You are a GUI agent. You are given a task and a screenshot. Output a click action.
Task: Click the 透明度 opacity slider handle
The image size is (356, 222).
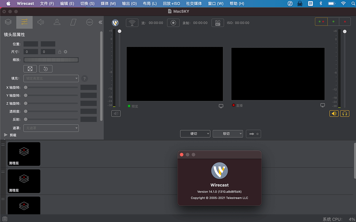[26, 111]
